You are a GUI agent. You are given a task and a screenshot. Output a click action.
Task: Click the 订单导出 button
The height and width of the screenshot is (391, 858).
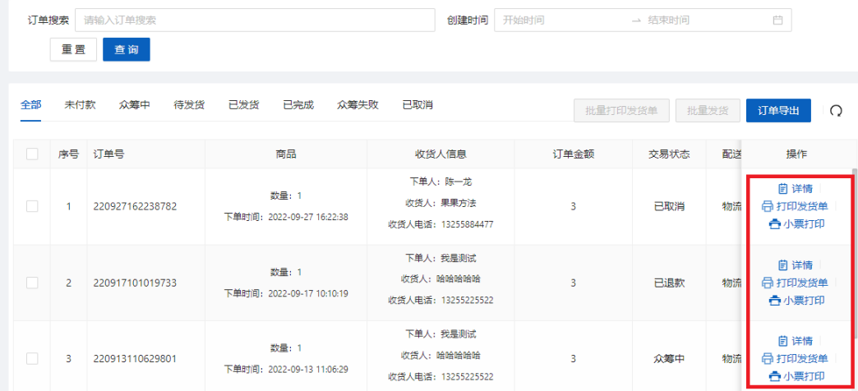tap(778, 111)
